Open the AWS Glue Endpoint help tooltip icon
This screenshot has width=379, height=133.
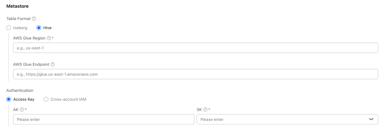(53, 64)
